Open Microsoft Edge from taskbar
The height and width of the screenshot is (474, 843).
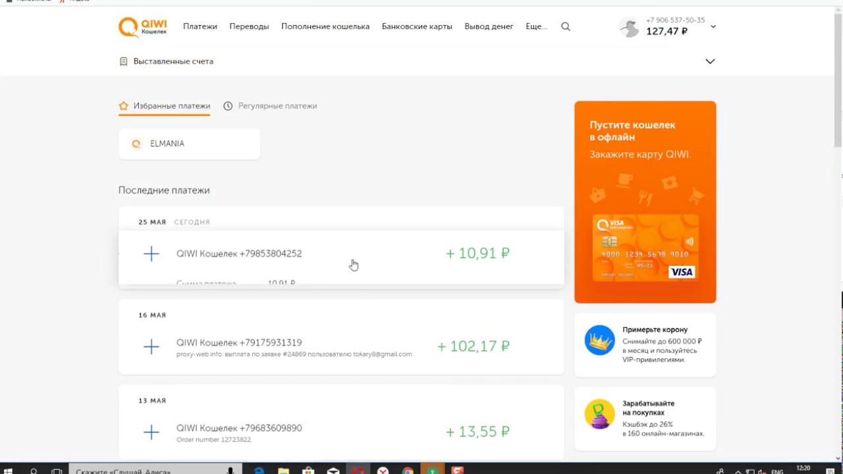(x=259, y=471)
